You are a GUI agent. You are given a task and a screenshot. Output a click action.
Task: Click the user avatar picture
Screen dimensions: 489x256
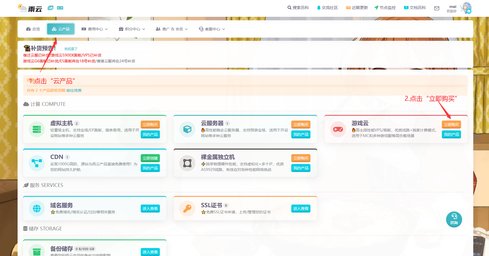coord(466,8)
